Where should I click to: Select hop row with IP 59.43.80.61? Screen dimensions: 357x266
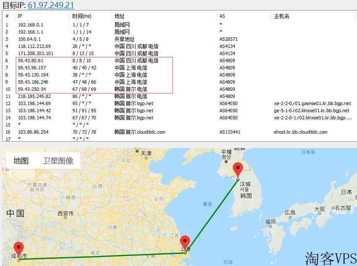179,61
